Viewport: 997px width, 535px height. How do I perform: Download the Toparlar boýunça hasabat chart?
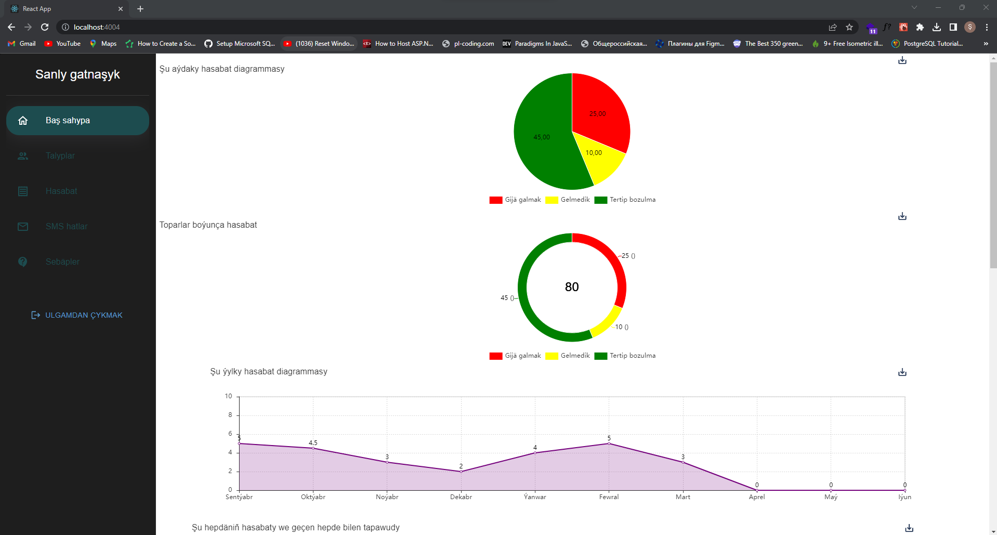902,216
